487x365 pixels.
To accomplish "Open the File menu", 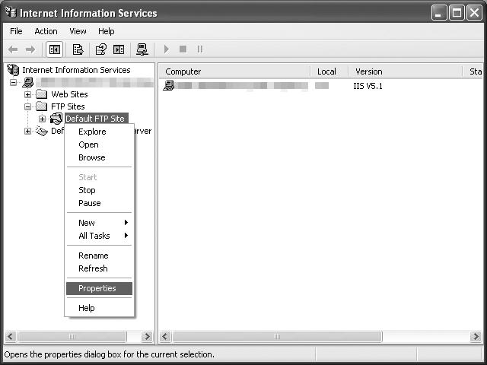I will (16, 31).
